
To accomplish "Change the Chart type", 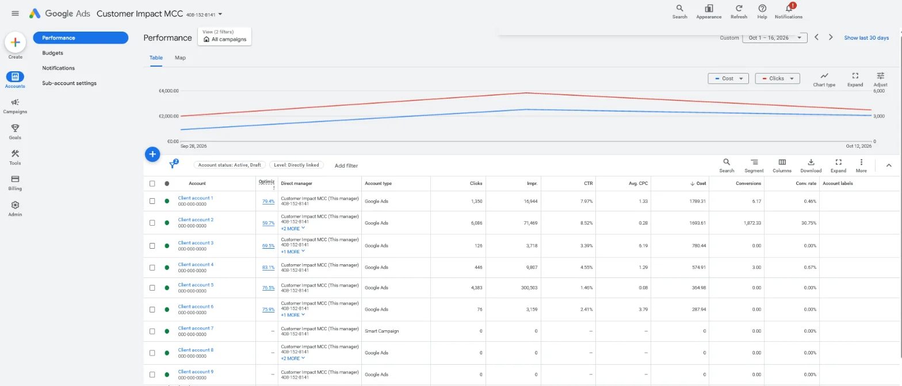I will [824, 79].
